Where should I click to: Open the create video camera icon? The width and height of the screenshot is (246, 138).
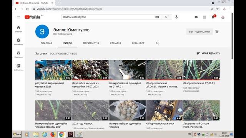click(x=196, y=17)
